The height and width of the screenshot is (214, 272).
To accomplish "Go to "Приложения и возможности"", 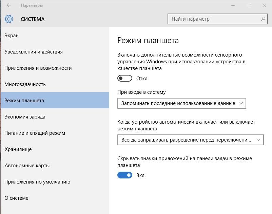I will pyautogui.click(x=38, y=68).
